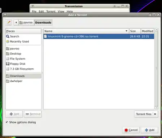Click the Cancel button
This screenshot has height=138, width=162.
coord(131,130)
